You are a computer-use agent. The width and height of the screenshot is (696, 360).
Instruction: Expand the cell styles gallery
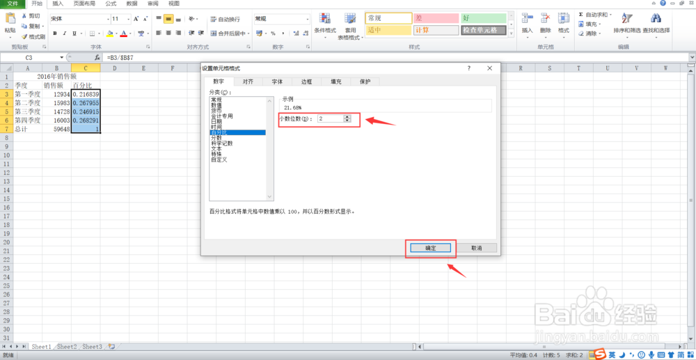click(x=511, y=33)
